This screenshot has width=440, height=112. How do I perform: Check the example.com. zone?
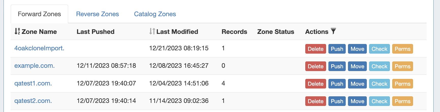pos(379,66)
